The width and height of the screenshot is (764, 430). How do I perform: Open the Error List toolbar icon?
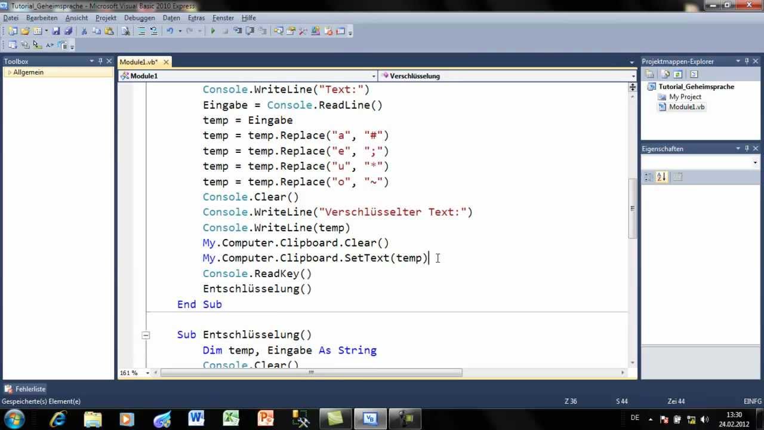(x=328, y=31)
